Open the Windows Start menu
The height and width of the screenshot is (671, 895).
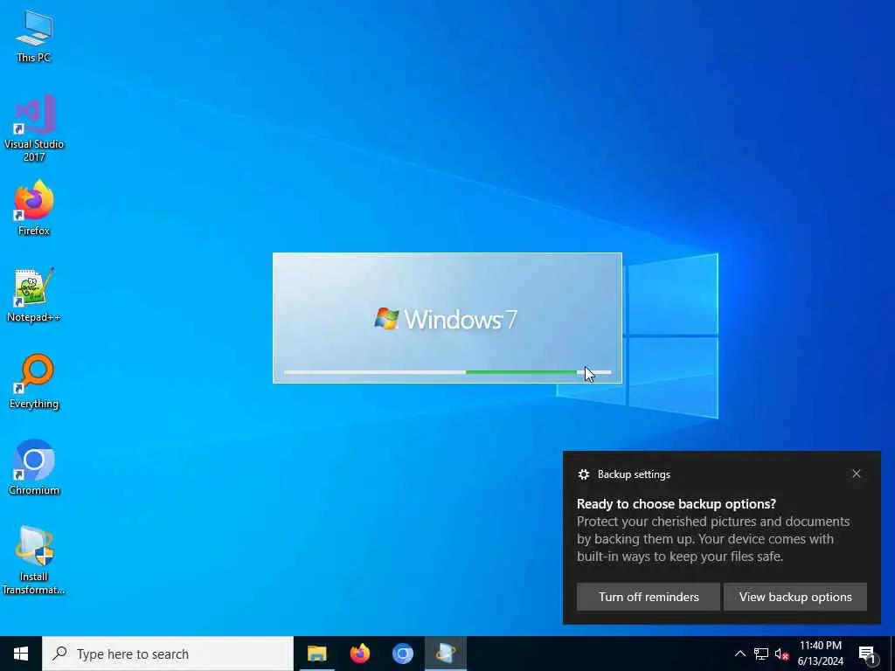coord(21,654)
